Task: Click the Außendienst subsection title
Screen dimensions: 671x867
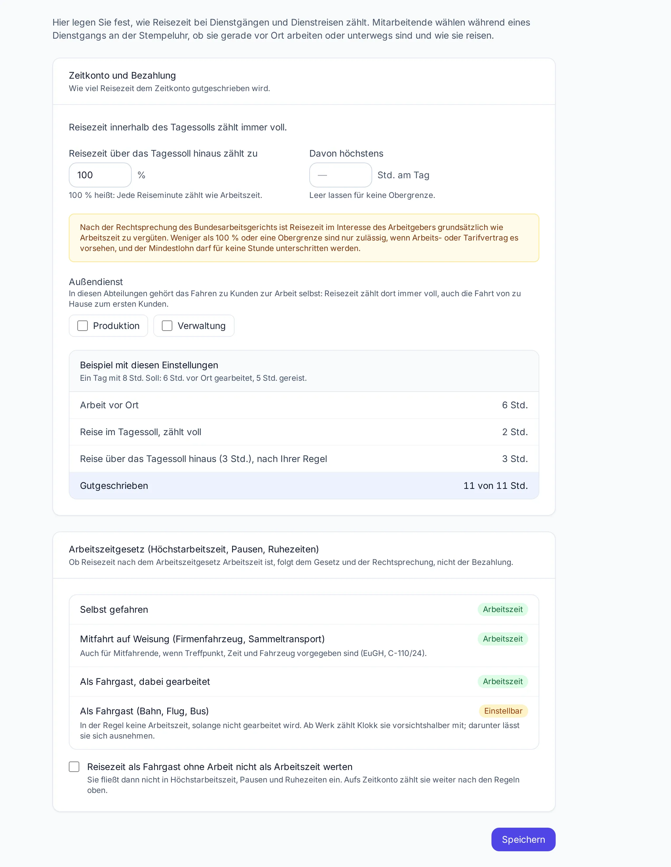Action: (x=96, y=282)
